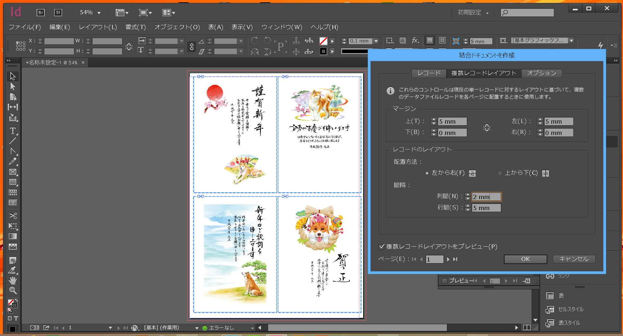Select the Zoom magnifier tool
Image resolution: width=623 pixels, height=336 pixels.
(13, 290)
